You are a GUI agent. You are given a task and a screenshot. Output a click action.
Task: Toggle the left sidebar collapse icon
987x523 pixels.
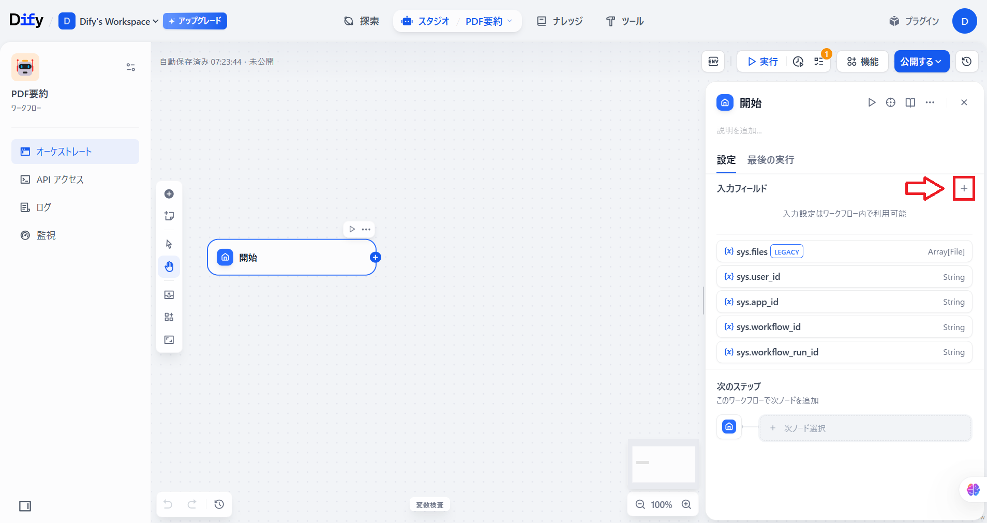tap(25, 506)
